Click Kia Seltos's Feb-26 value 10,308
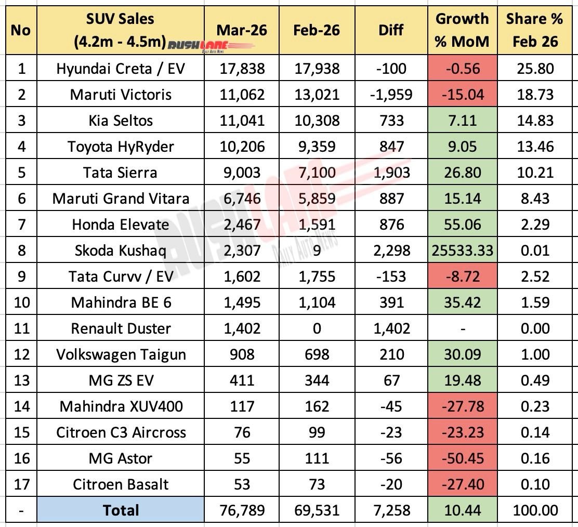Screen dimensions: 578x527 pos(316,121)
